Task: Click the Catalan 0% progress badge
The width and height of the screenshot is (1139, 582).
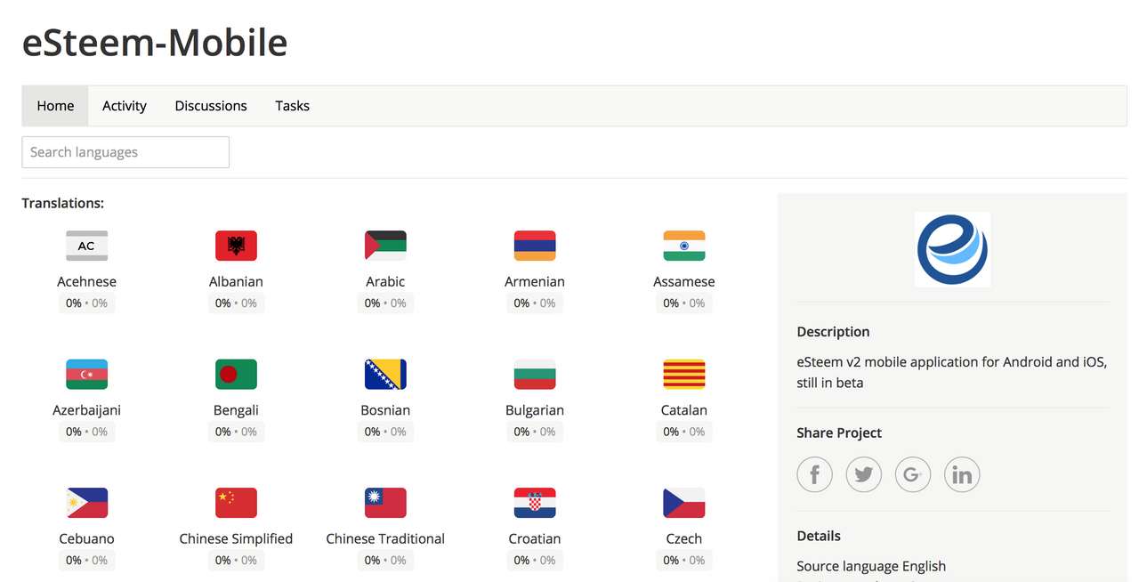Action: 684,432
